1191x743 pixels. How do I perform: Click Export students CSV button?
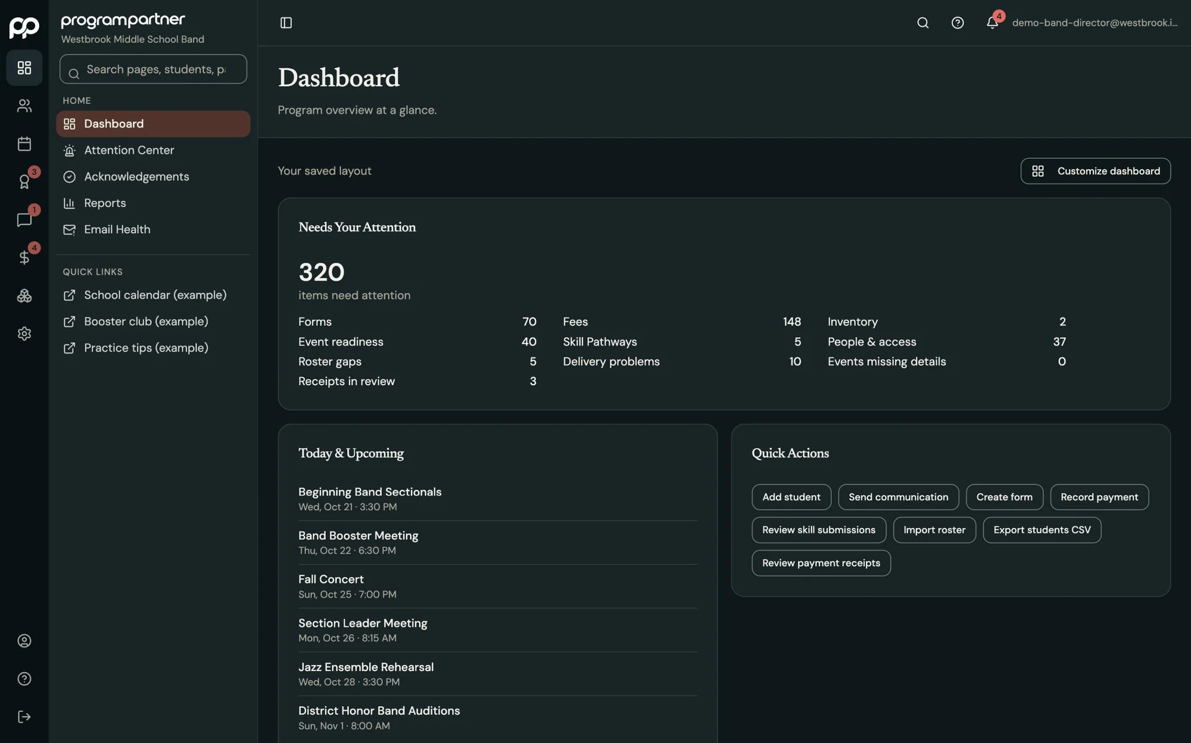(x=1042, y=530)
